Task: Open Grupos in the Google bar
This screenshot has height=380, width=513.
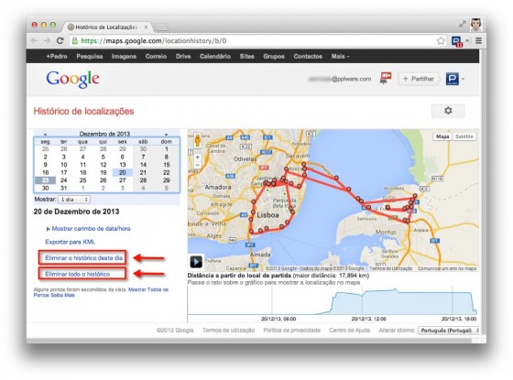Action: tap(274, 56)
